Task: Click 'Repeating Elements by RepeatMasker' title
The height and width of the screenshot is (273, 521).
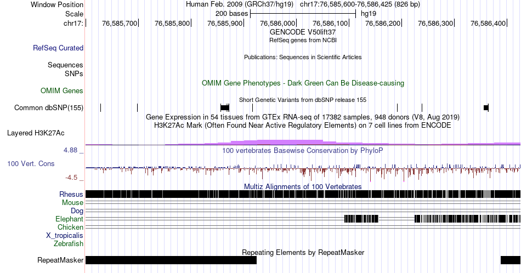Action: [303, 252]
